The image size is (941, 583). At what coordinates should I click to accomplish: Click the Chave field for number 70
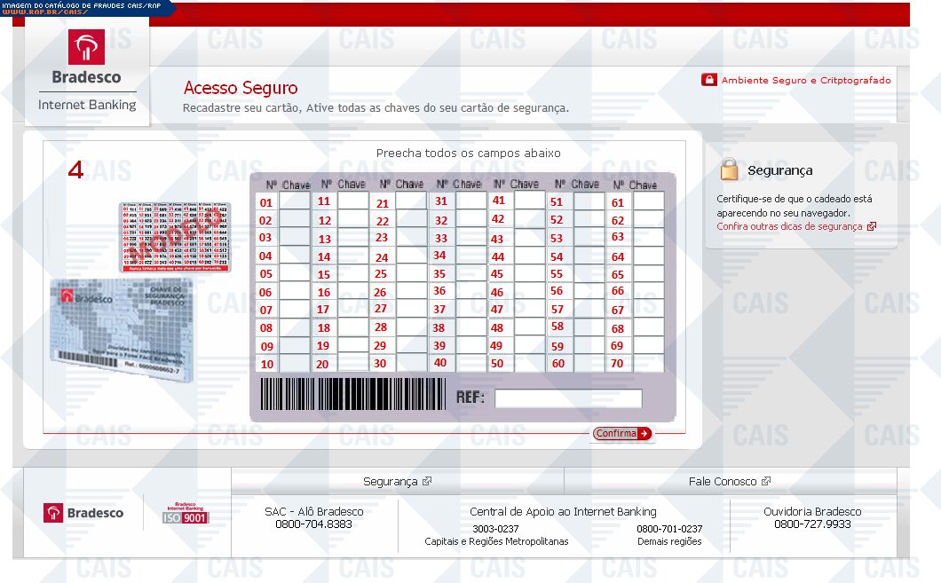(648, 364)
